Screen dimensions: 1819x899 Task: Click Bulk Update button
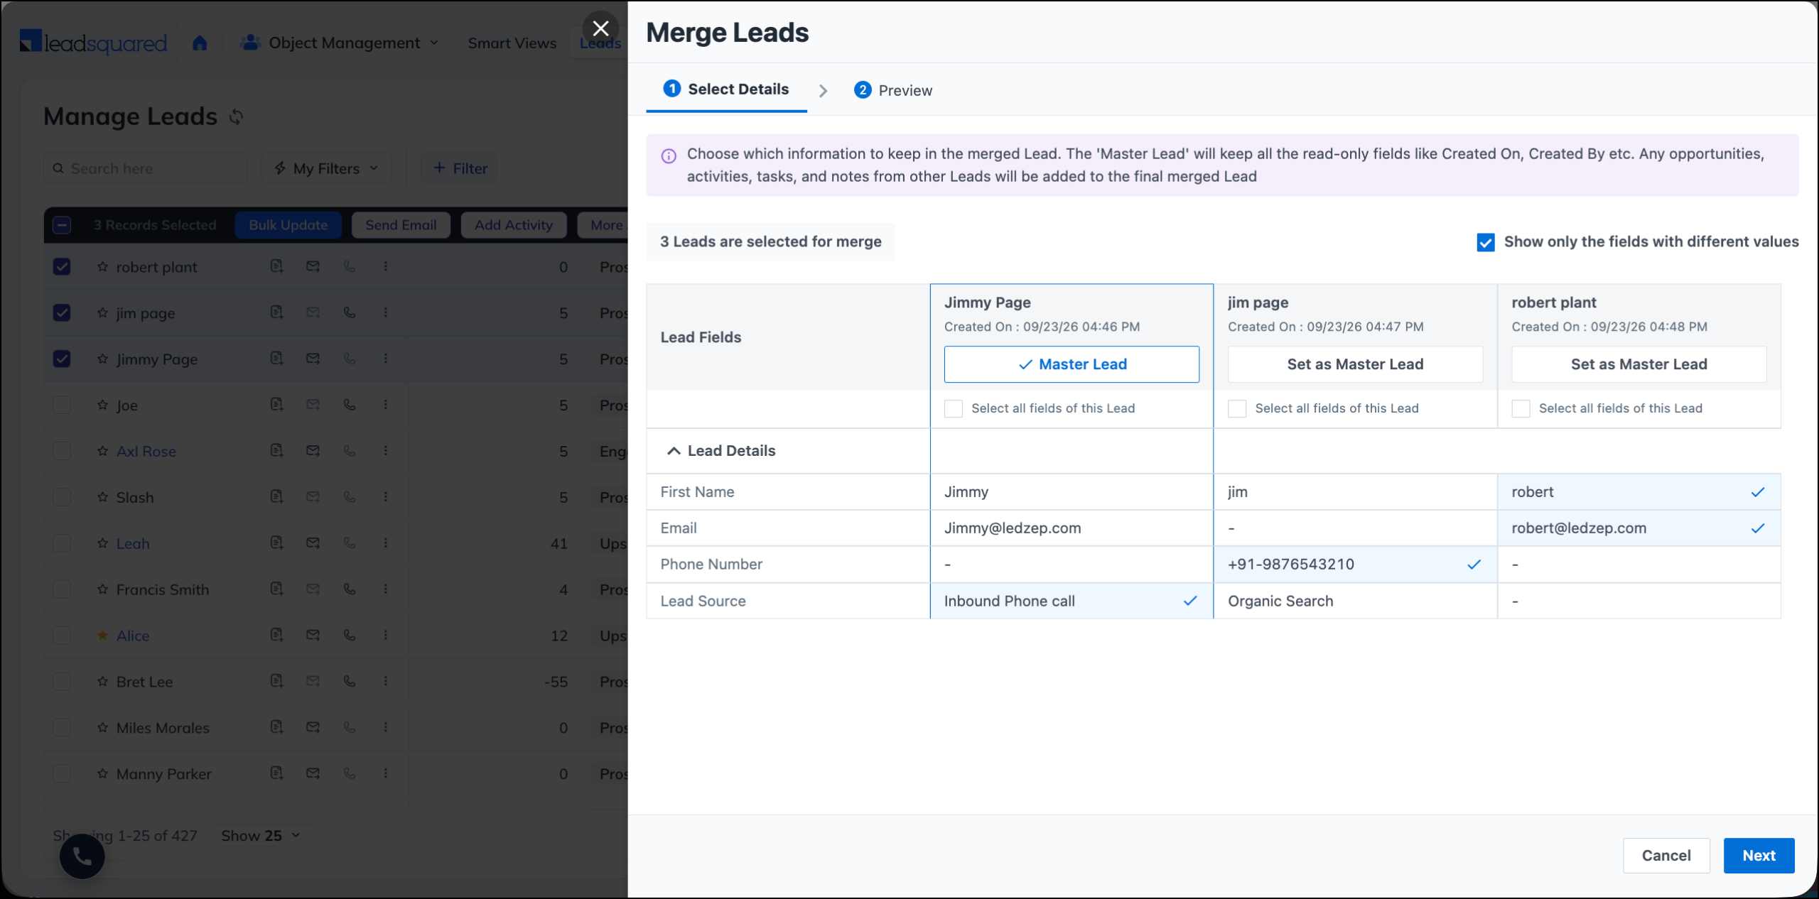288,225
